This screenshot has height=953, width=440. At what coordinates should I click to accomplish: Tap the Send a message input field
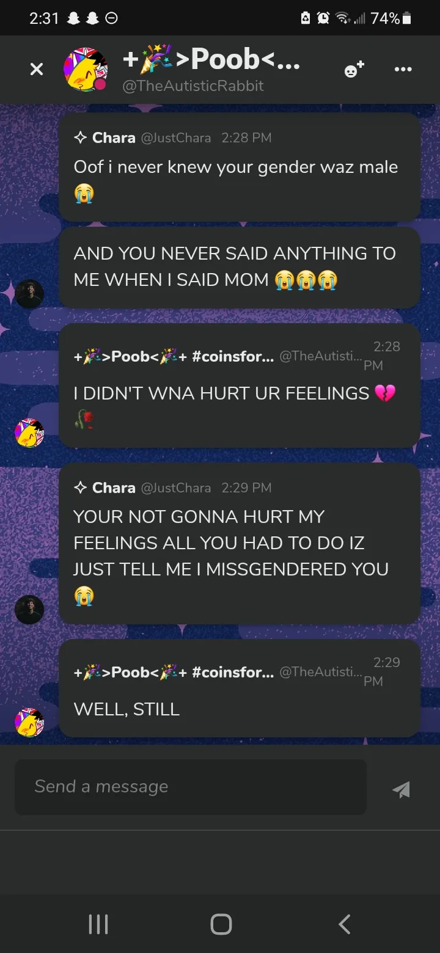(x=191, y=787)
